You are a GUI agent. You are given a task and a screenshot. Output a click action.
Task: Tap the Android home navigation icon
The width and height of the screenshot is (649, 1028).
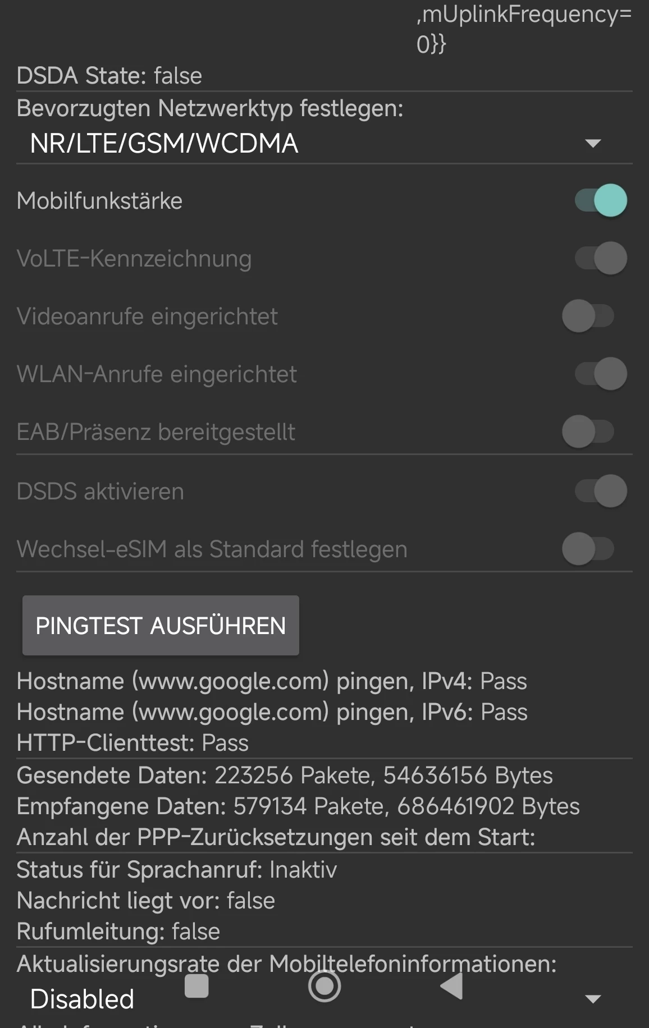(324, 986)
